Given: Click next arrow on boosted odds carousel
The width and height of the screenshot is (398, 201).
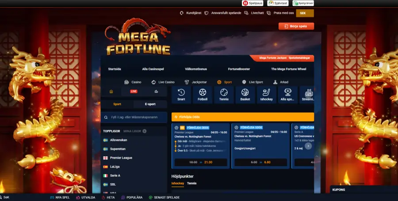Looking at the screenshot, I should (308, 146).
